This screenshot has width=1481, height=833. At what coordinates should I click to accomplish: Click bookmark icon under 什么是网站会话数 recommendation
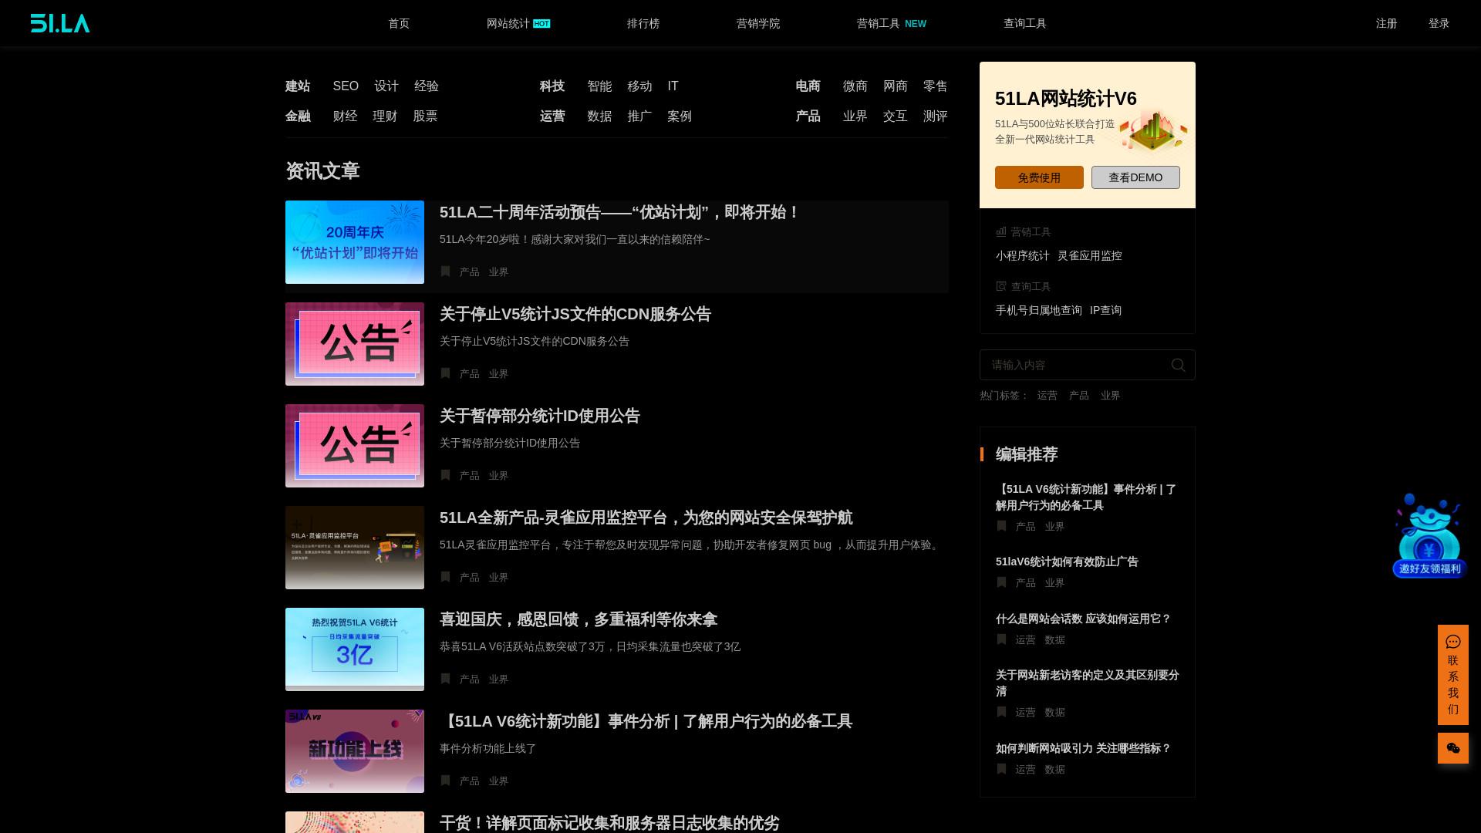tap(1001, 639)
